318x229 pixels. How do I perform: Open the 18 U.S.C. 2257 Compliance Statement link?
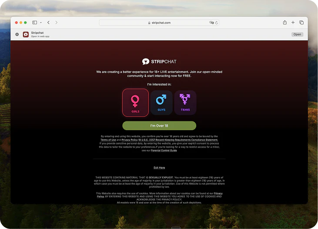coord(178,140)
